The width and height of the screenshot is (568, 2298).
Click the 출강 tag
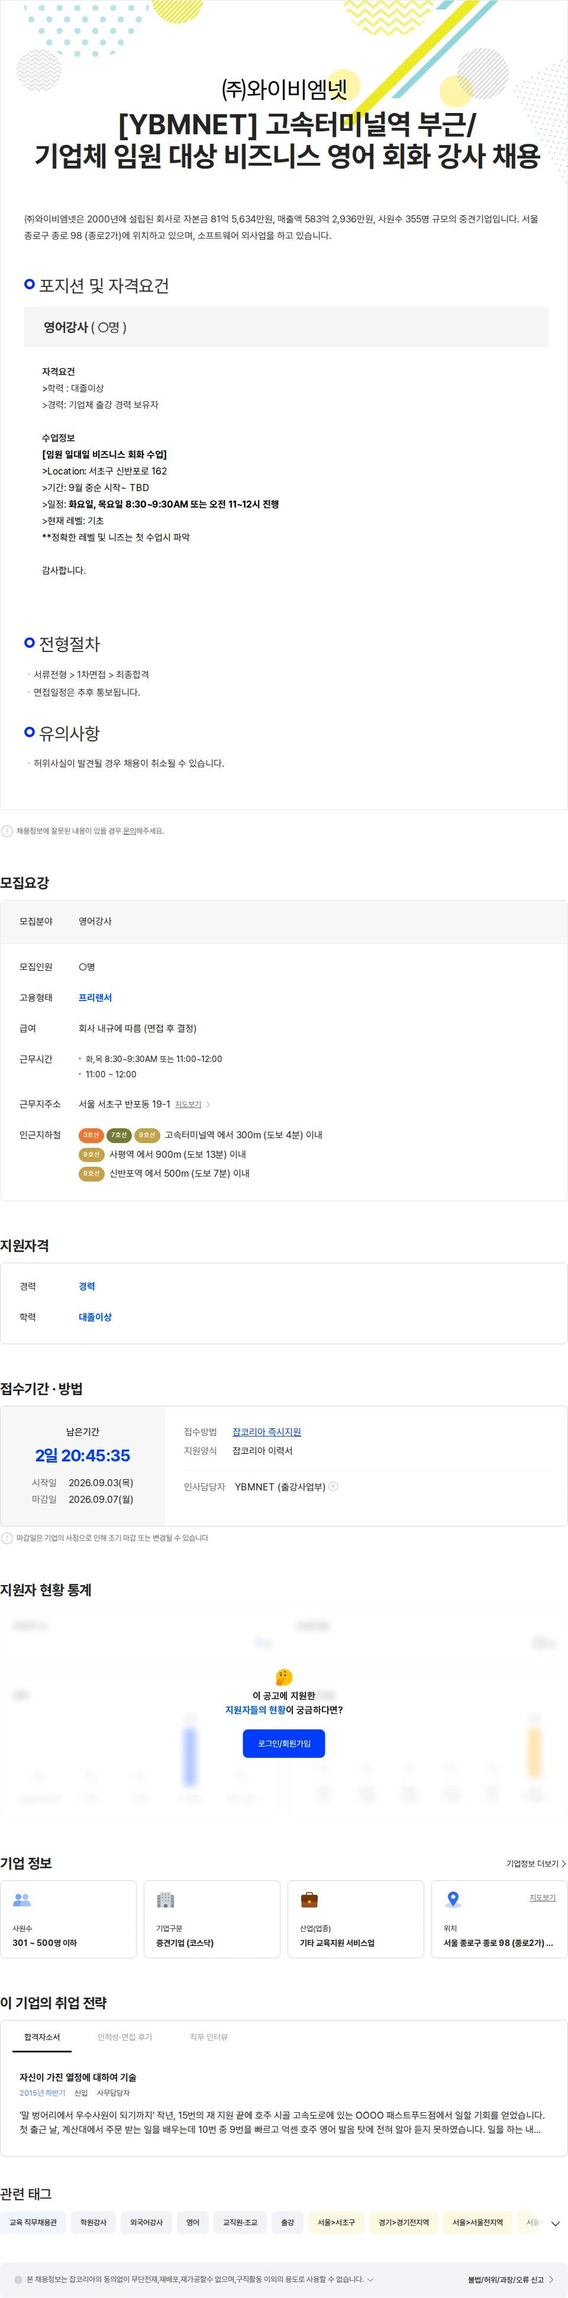287,2222
